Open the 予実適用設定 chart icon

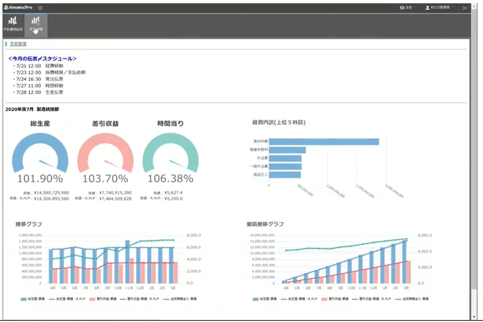12,21
